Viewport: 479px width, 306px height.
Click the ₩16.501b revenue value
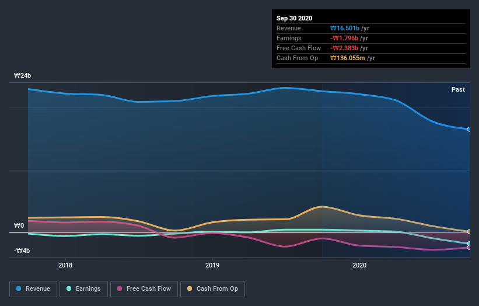pos(345,29)
